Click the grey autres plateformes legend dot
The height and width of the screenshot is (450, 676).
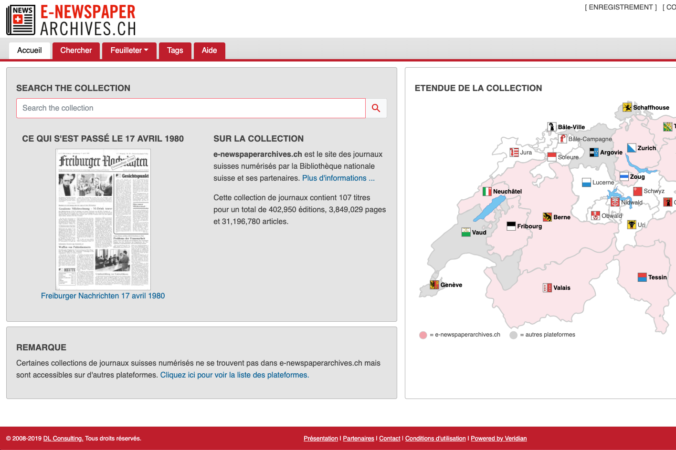513,335
